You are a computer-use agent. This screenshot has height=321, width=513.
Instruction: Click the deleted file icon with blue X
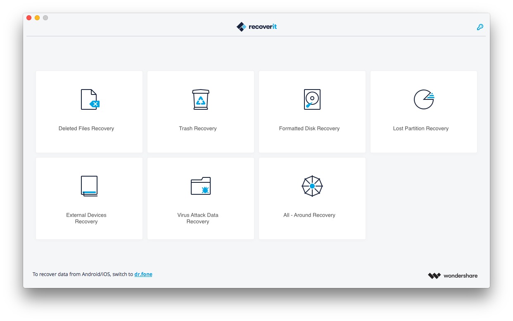90,99
